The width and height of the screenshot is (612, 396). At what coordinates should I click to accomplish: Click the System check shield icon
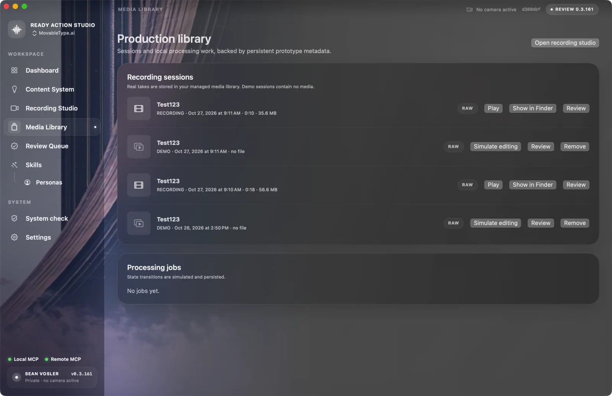(x=15, y=218)
